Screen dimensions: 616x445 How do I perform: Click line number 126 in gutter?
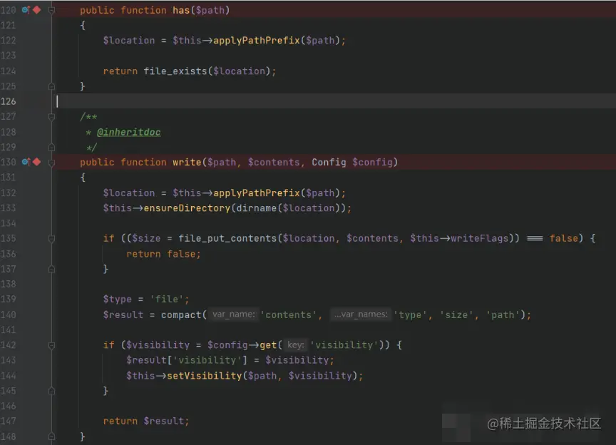pos(9,101)
